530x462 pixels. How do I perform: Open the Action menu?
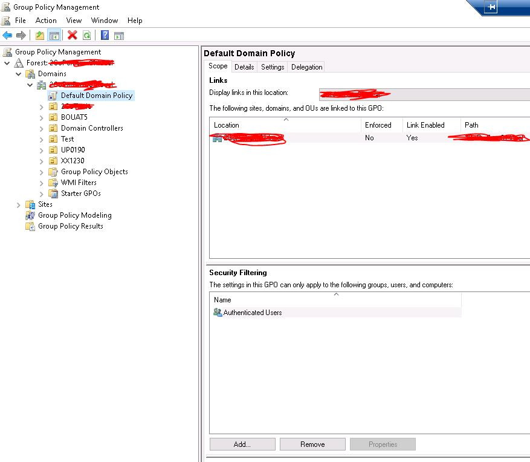pyautogui.click(x=46, y=21)
